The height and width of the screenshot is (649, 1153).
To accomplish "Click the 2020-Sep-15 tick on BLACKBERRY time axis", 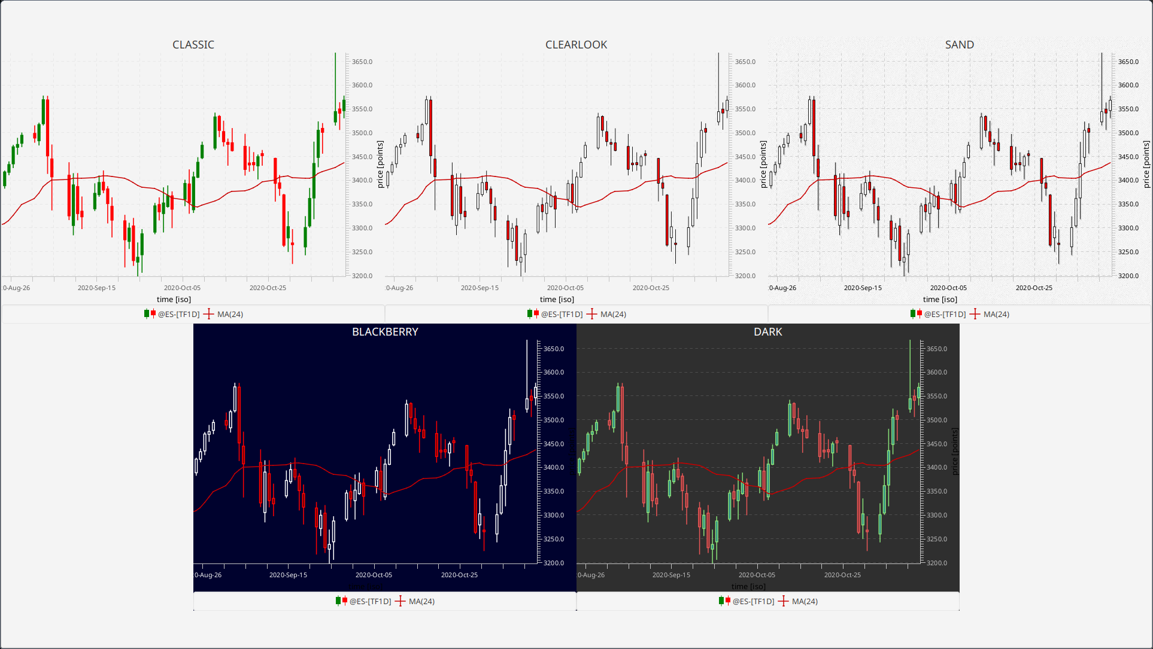I will tap(288, 575).
